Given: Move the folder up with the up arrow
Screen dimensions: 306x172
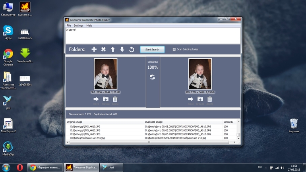Looking at the screenshot, I should coord(112,49).
